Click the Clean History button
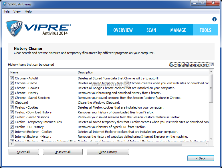The width and height of the screenshot is (222, 168). 108,152
